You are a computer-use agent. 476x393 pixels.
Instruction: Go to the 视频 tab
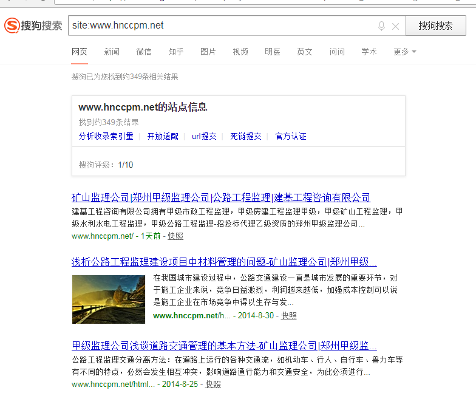pos(240,52)
